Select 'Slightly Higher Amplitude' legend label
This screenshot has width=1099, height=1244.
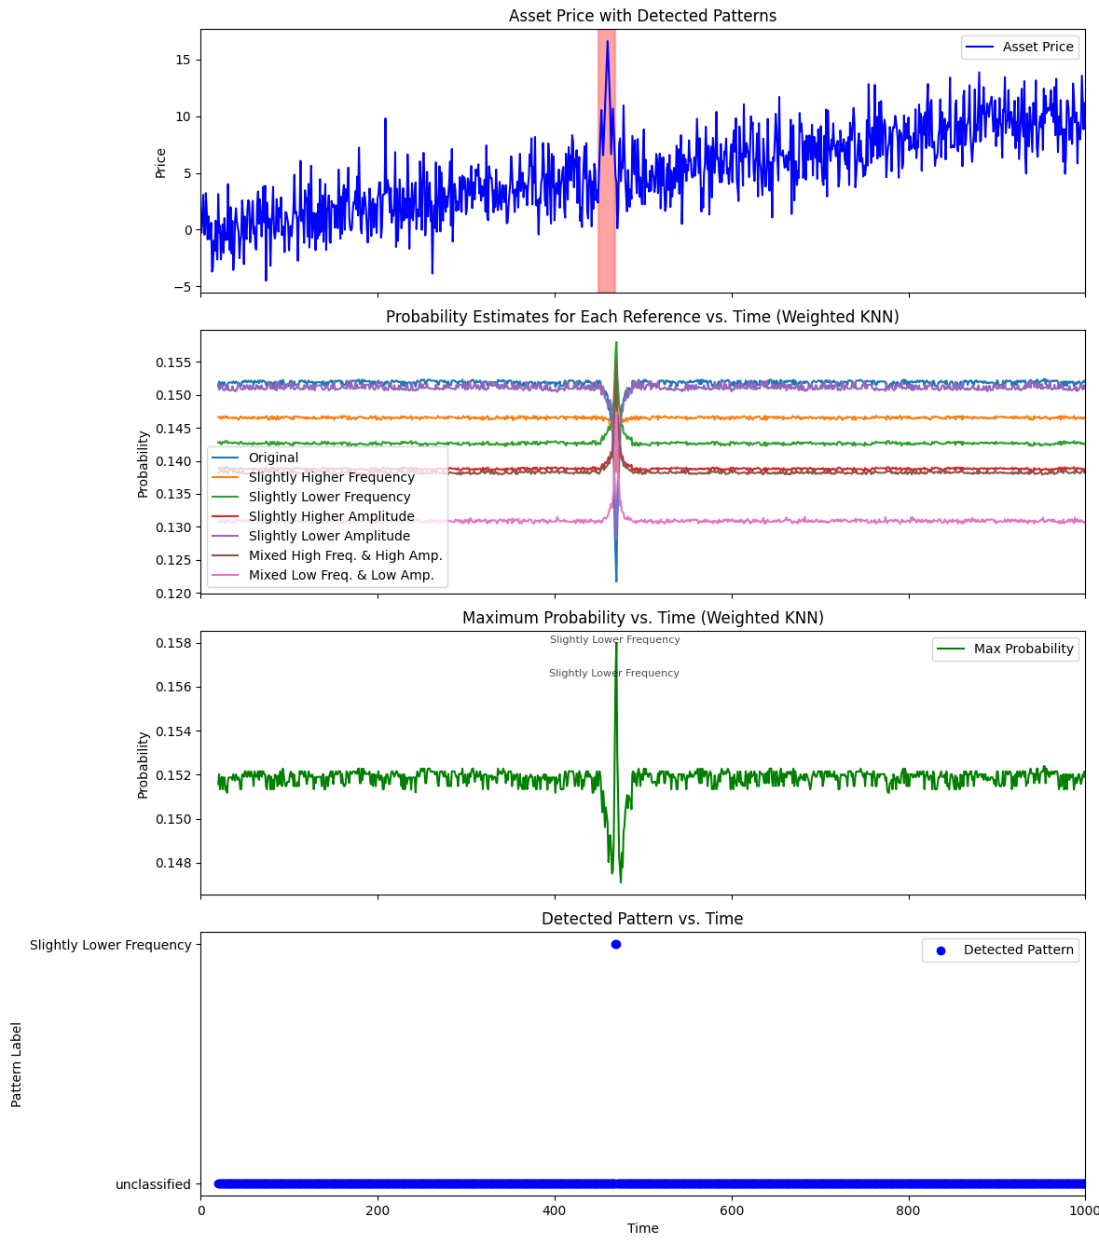point(332,516)
